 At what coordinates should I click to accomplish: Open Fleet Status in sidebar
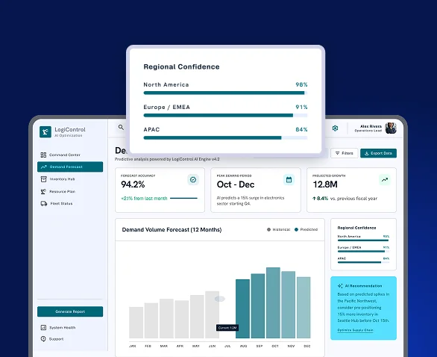pos(70,203)
